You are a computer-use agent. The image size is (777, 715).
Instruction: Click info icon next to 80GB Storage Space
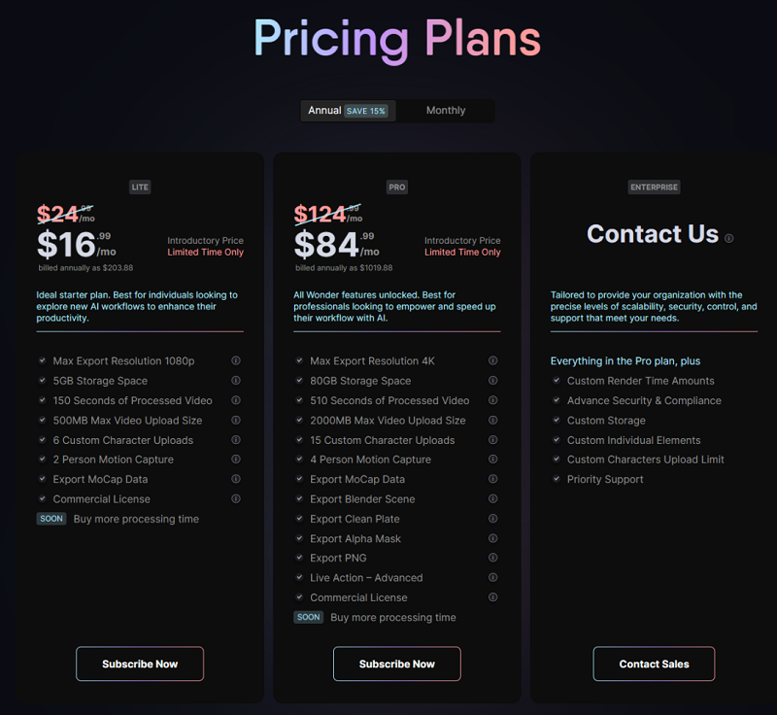tap(493, 381)
